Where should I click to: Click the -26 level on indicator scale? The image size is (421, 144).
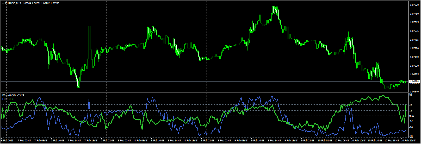coord(411,127)
